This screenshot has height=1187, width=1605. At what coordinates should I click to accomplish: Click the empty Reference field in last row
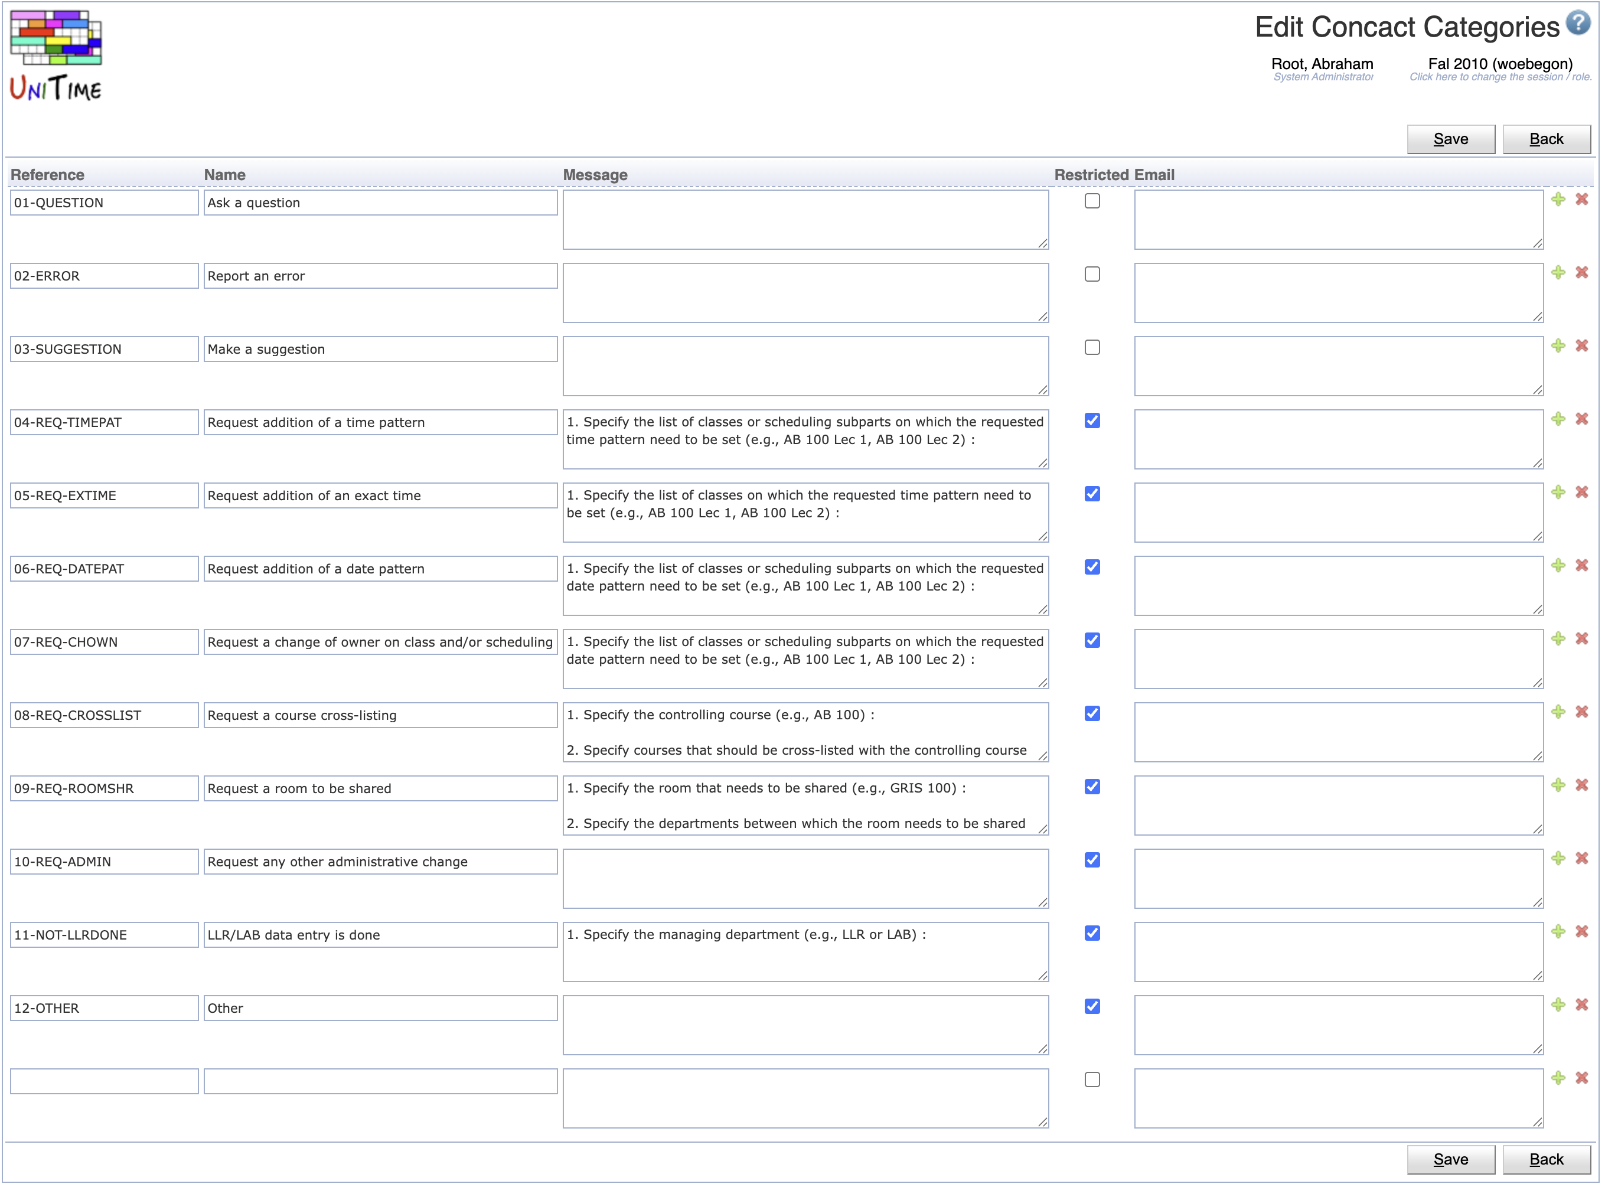pyautogui.click(x=105, y=1082)
